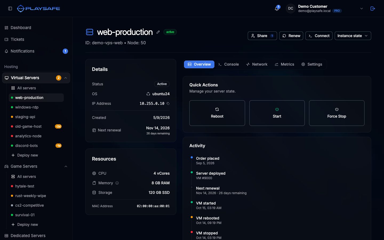The image size is (384, 240).
Task: Open the Instance state dropdown
Action: coord(353,36)
